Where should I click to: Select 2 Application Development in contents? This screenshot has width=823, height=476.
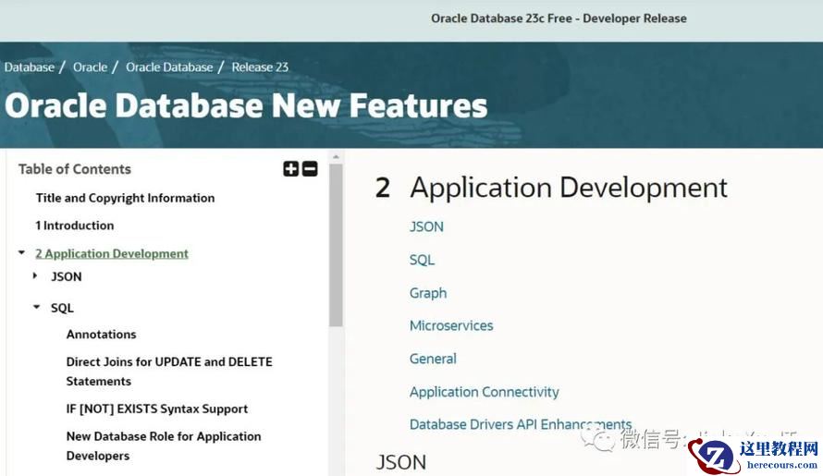[112, 253]
